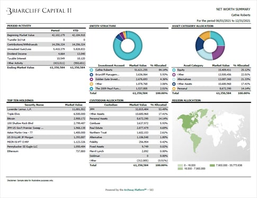
Task: Click the The 2009 Pearl Fam... legend ring icon
Action: [91, 89]
